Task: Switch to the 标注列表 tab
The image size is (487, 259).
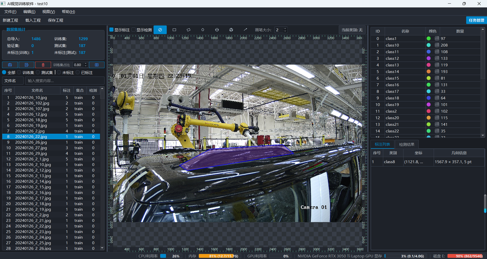Action: 382,144
